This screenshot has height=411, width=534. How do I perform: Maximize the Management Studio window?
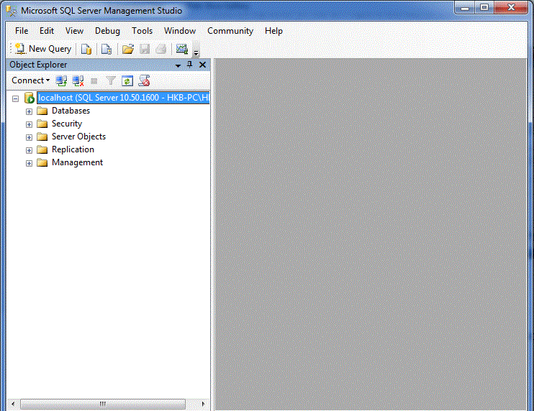point(484,8)
